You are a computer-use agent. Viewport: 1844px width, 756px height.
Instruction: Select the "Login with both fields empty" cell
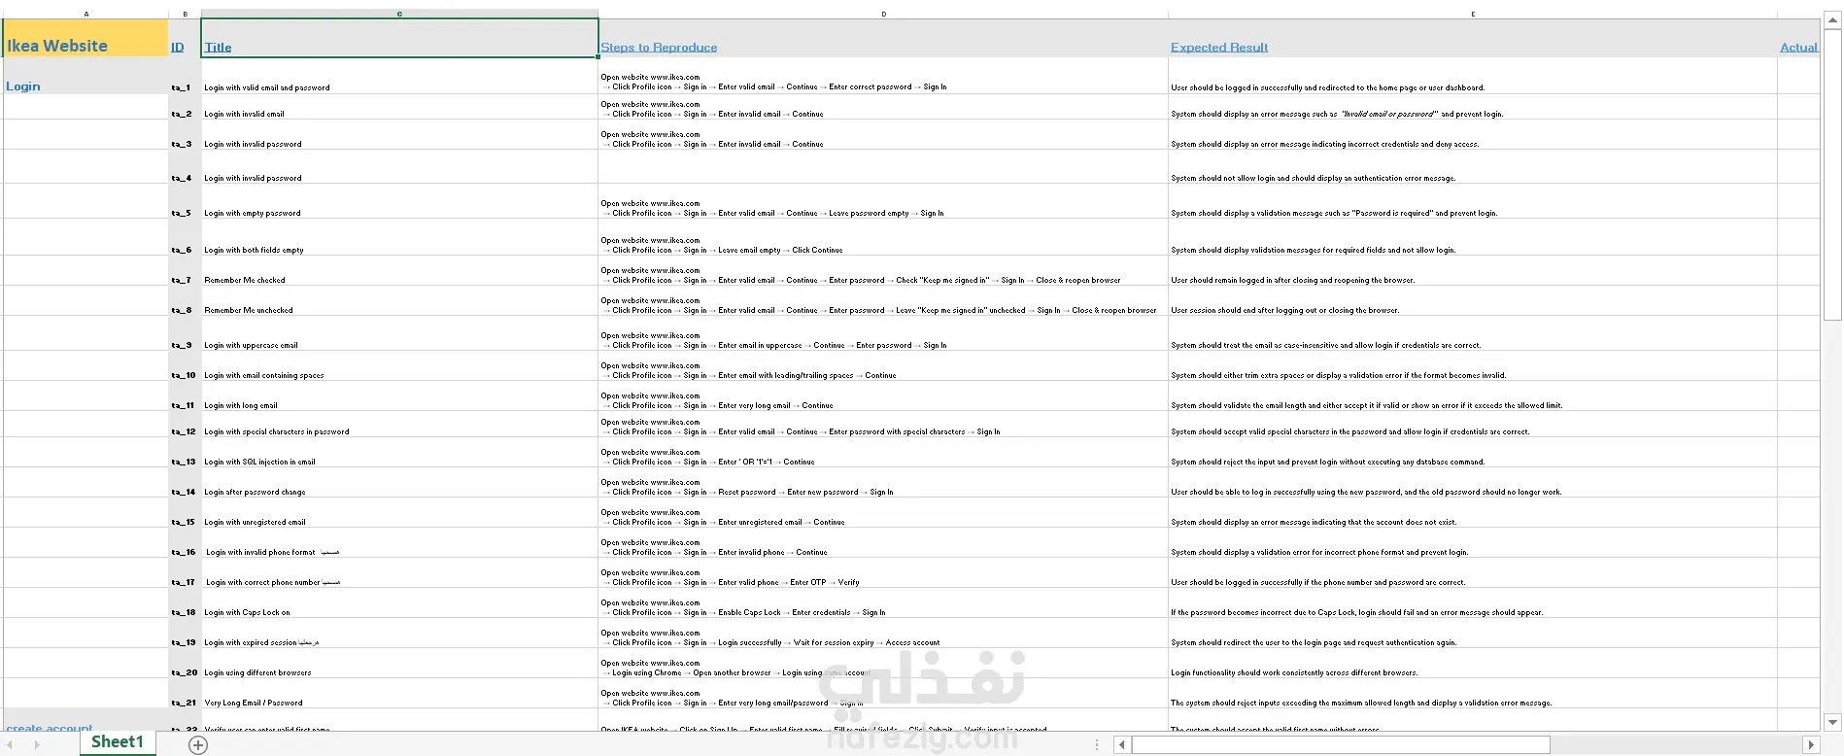[399, 237]
